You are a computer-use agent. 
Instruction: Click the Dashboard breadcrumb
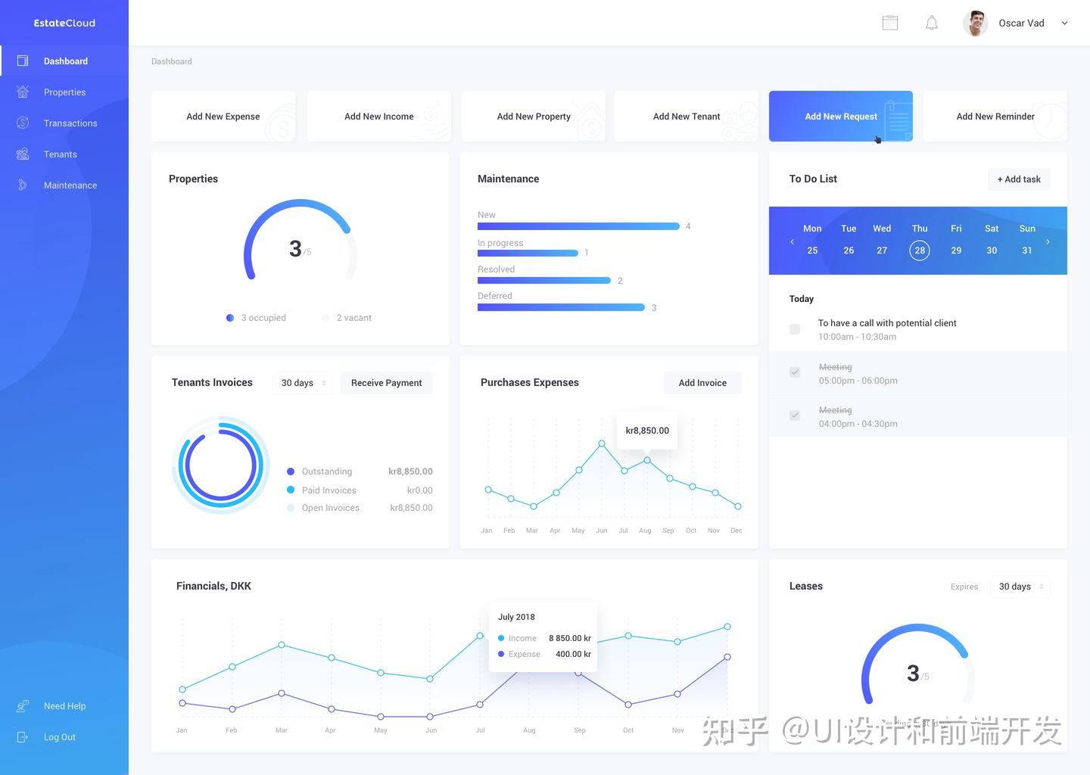172,61
